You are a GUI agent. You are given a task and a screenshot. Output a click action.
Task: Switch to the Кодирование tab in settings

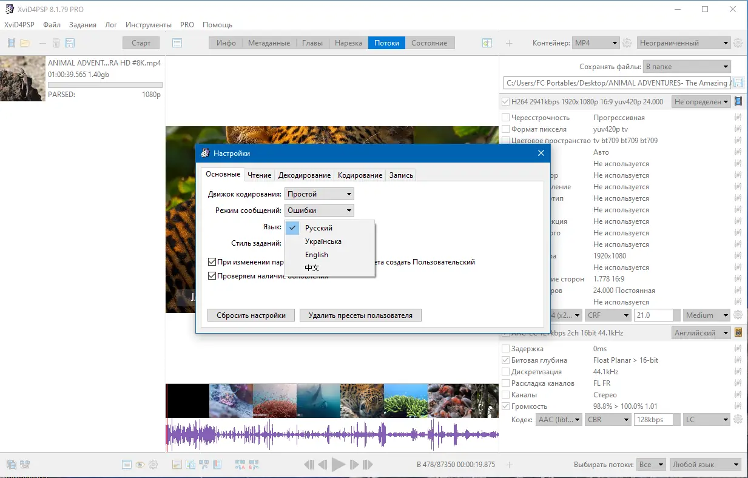(359, 175)
